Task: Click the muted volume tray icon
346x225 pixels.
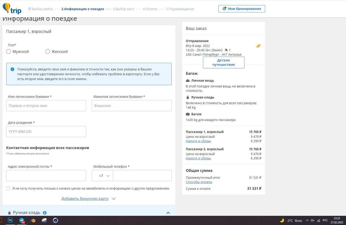Action: pyautogui.click(x=313, y=220)
